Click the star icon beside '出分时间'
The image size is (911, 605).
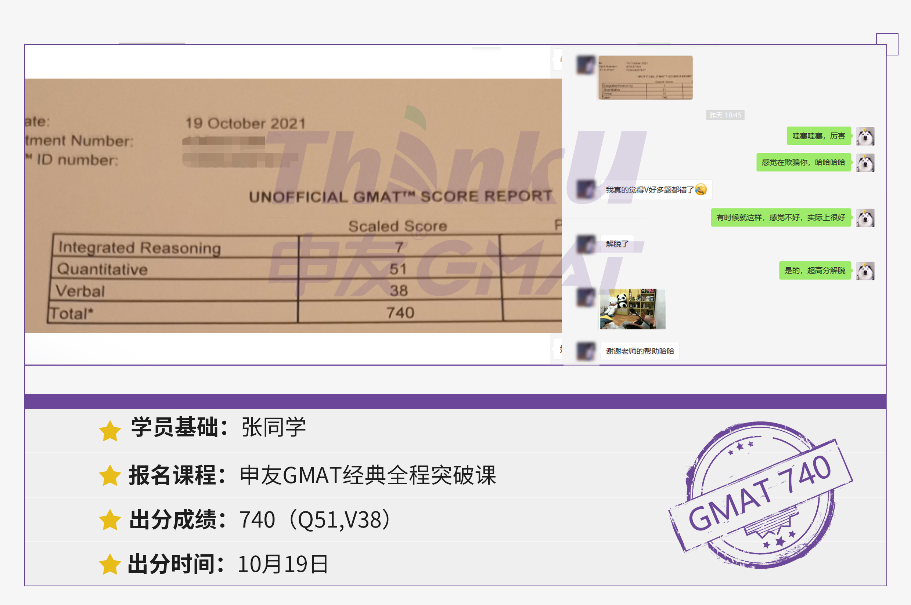(x=110, y=564)
